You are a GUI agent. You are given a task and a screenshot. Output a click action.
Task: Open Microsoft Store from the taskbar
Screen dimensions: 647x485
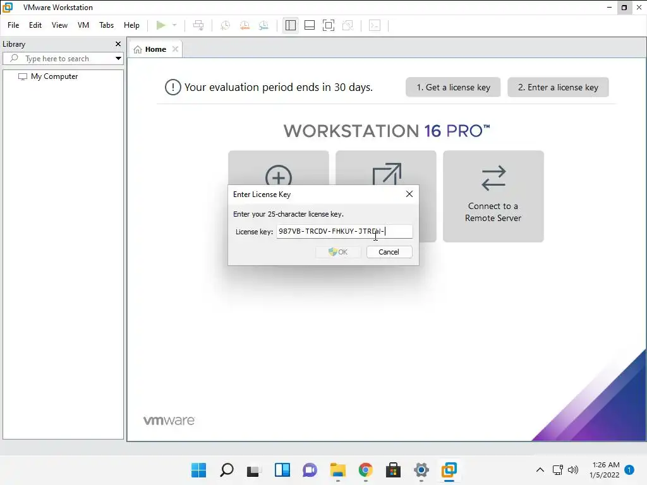pos(393,470)
